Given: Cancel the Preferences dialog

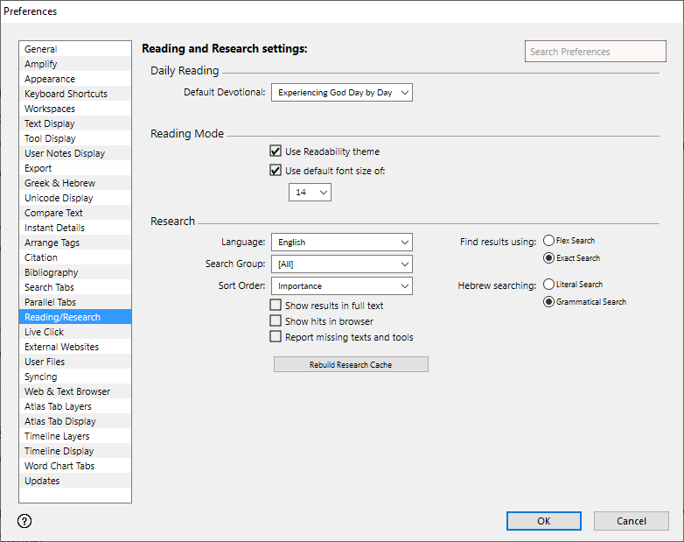Looking at the screenshot, I should (631, 521).
